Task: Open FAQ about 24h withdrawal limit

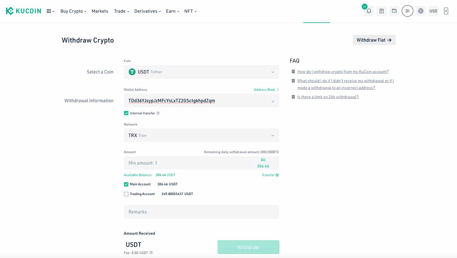Action: pyautogui.click(x=328, y=97)
